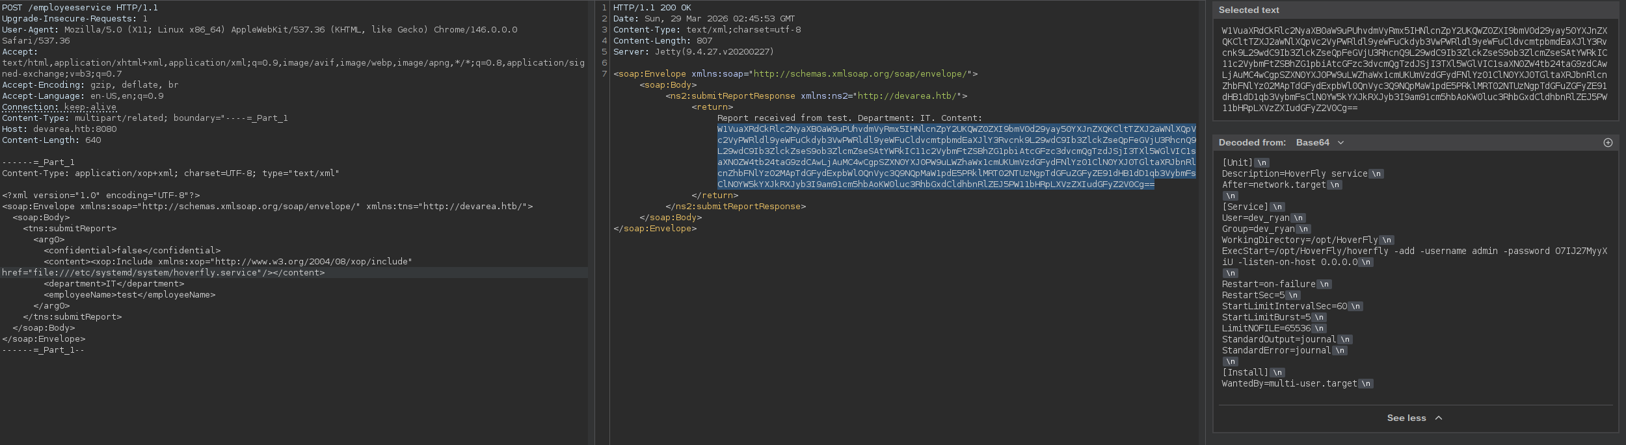The width and height of the screenshot is (1626, 445).
Task: Click the department IT XML element
Action: [114, 284]
